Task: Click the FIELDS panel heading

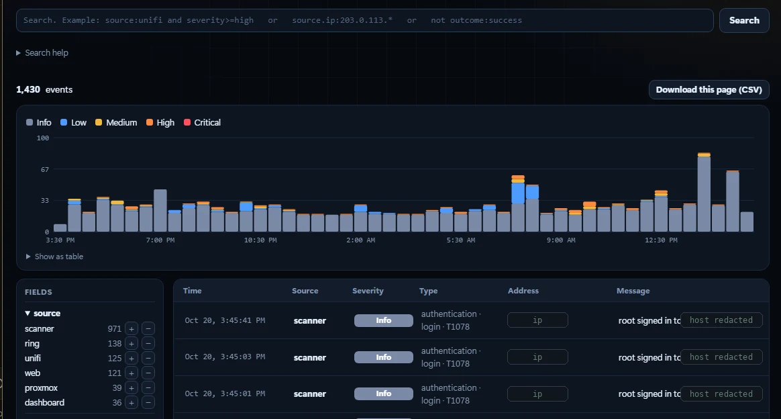Action: point(38,293)
